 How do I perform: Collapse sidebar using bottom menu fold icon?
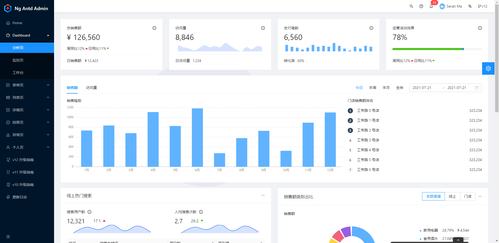click(x=8, y=237)
